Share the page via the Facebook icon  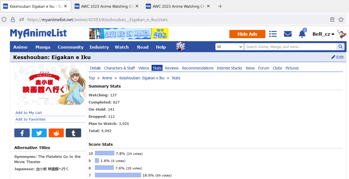pyautogui.click(x=22, y=133)
